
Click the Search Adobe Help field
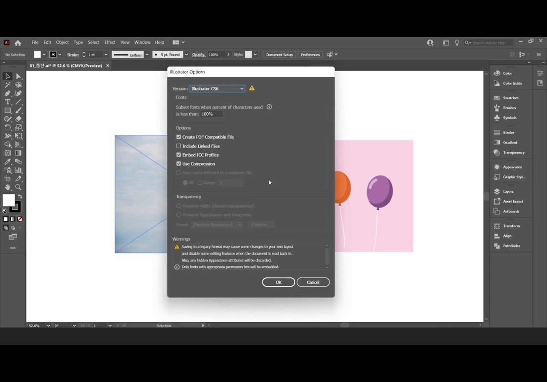[489, 43]
